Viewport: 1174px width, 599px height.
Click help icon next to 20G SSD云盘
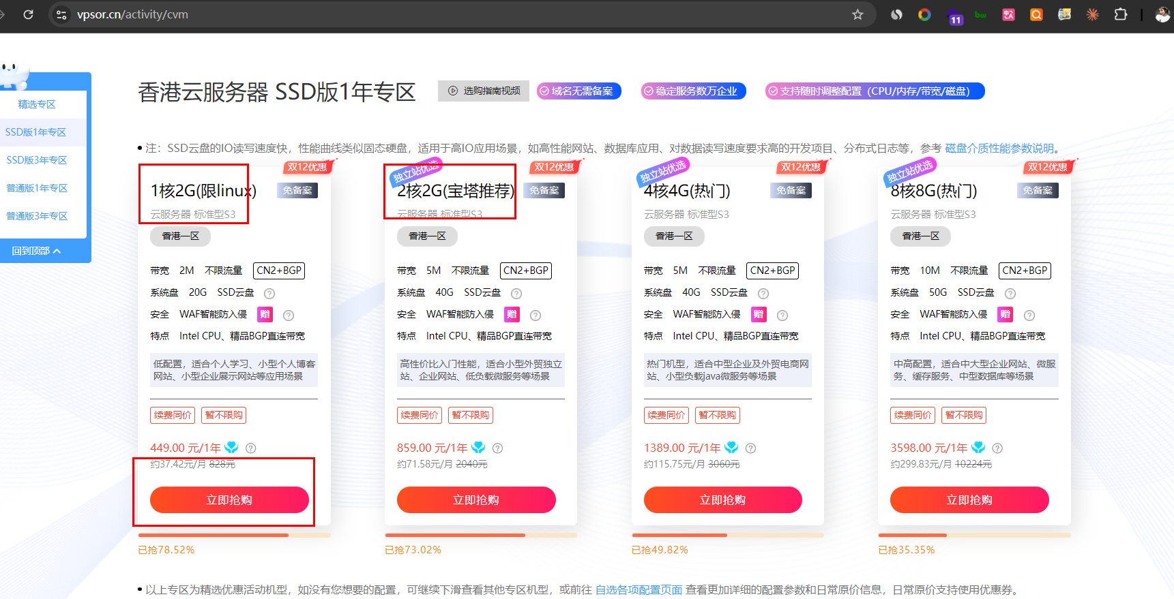click(269, 294)
